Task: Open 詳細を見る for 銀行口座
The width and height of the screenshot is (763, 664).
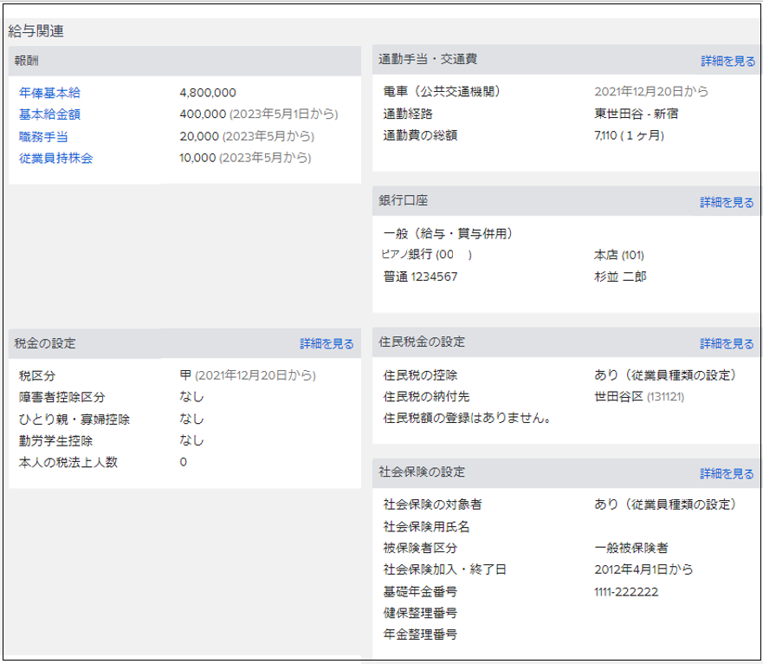Action: pyautogui.click(x=727, y=202)
